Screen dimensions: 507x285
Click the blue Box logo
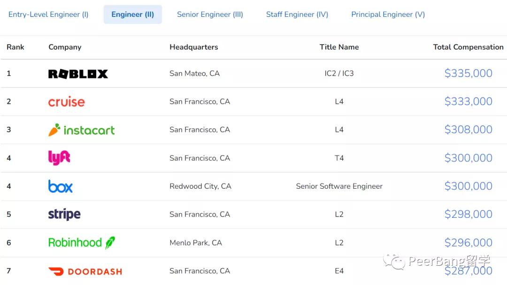click(61, 186)
